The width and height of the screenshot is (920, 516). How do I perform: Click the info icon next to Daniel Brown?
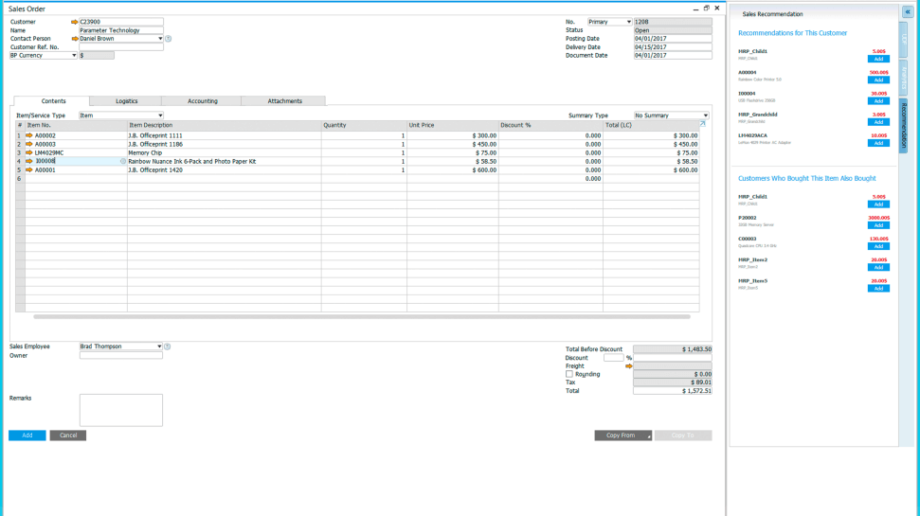[168, 39]
